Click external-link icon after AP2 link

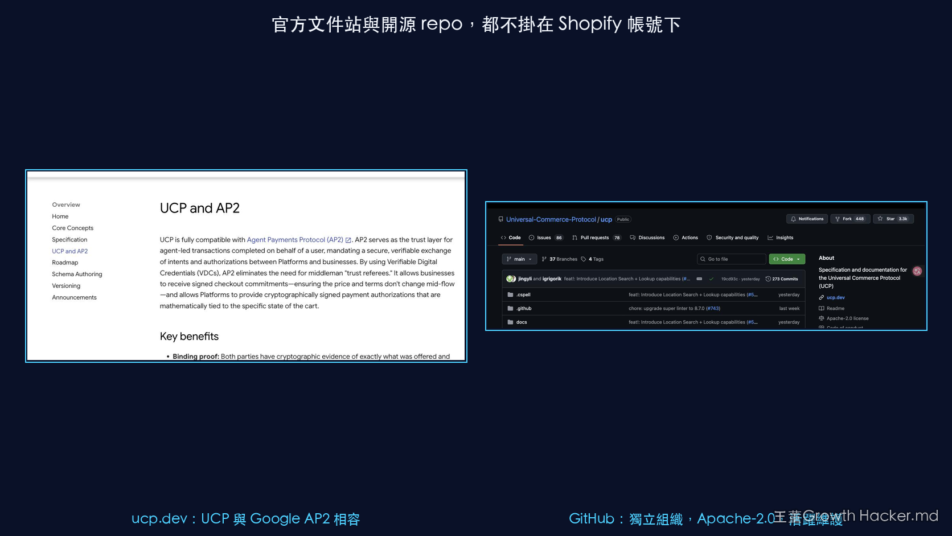(x=348, y=240)
